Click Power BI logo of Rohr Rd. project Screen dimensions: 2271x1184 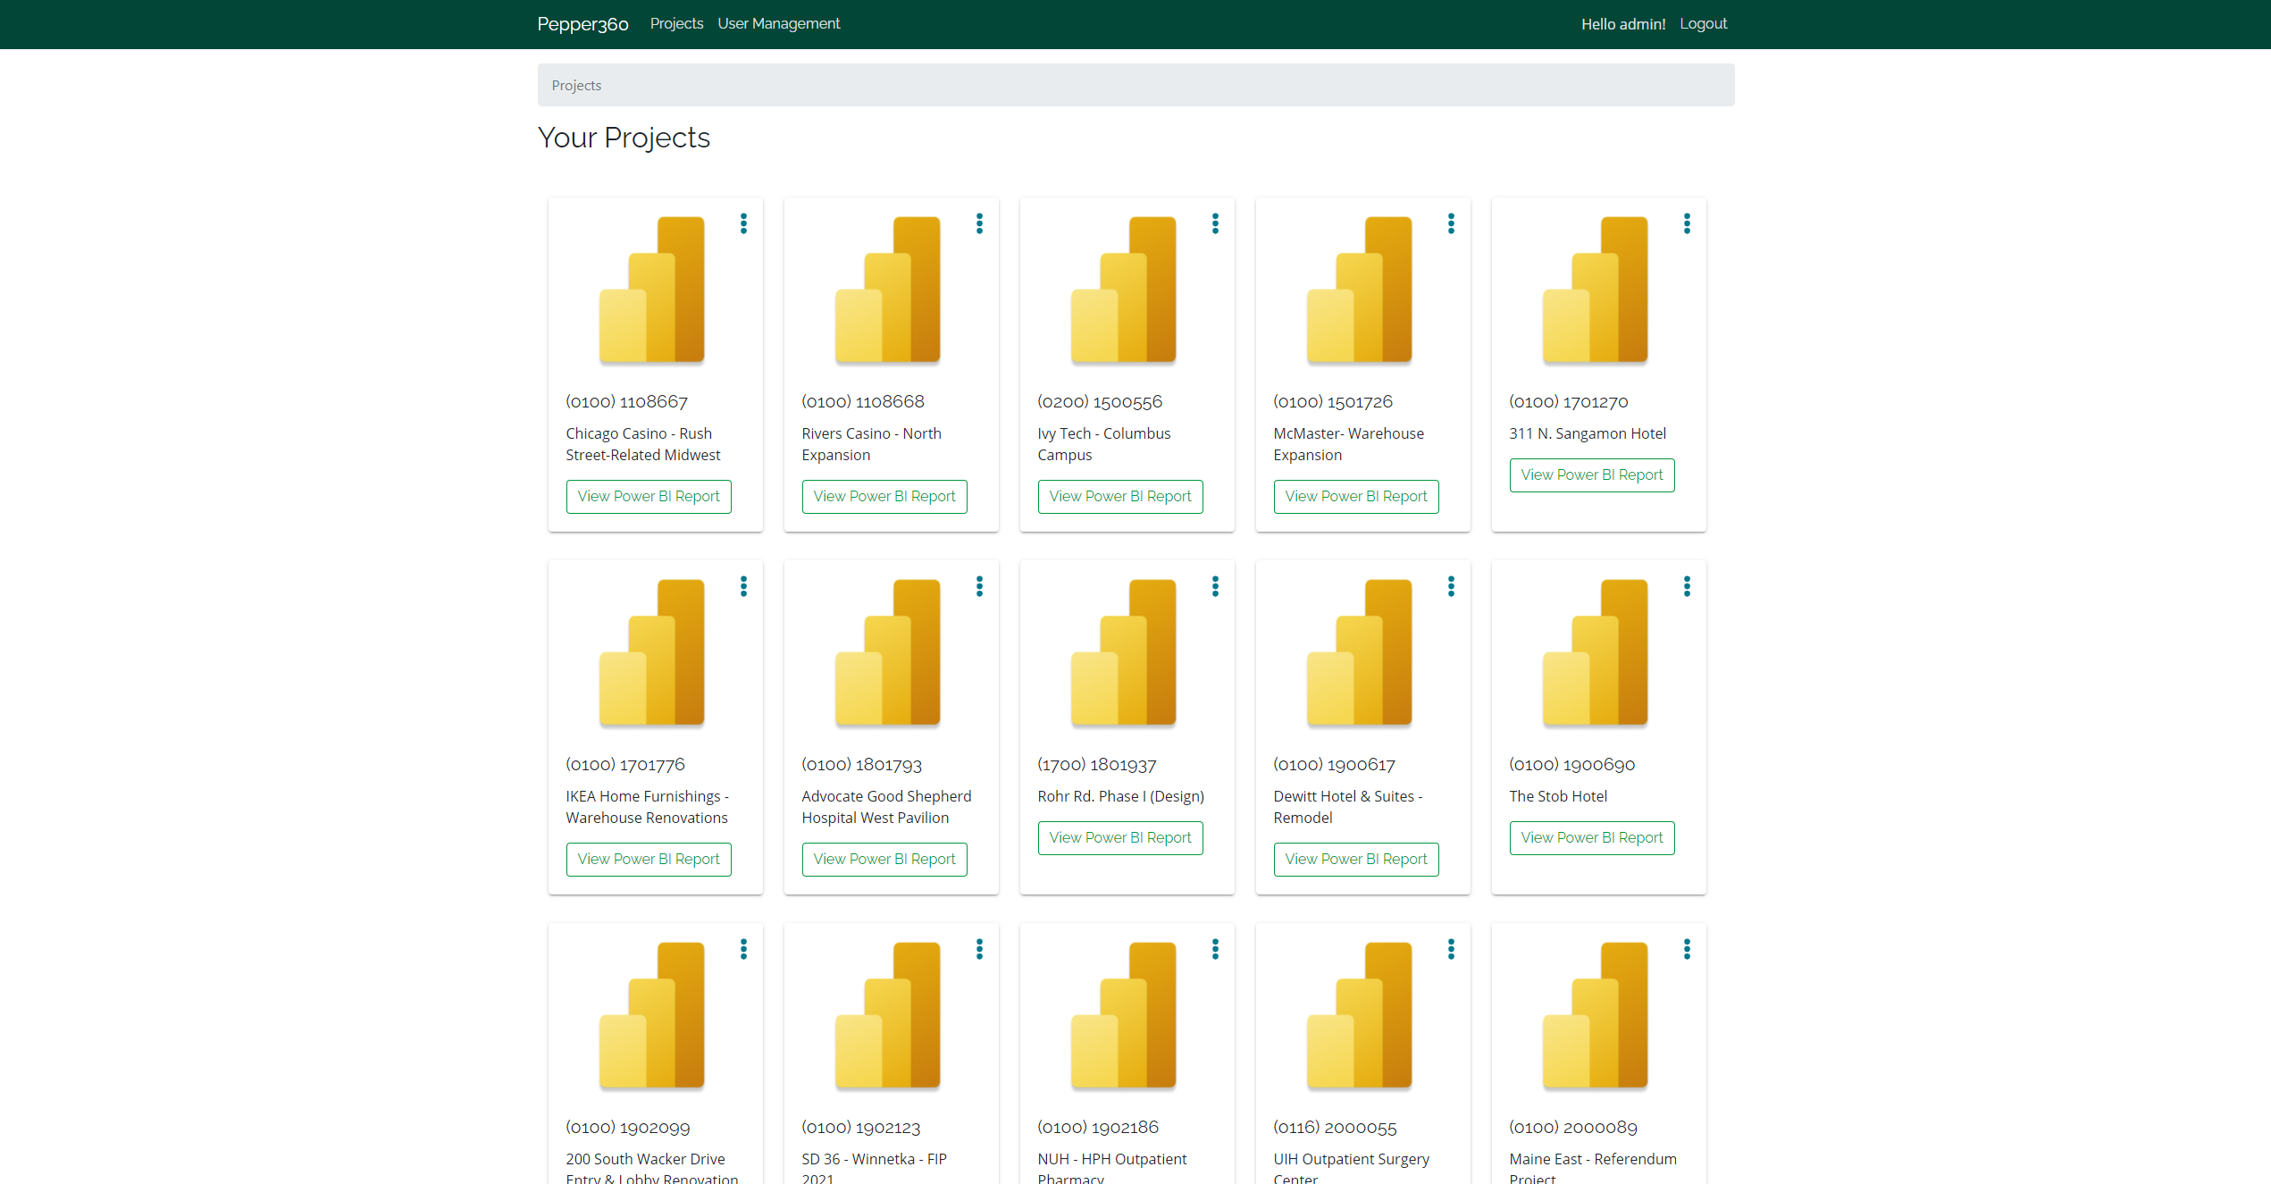pyautogui.click(x=1124, y=652)
